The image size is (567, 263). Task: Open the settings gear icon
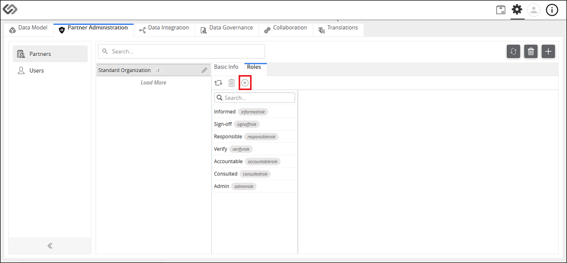click(517, 10)
